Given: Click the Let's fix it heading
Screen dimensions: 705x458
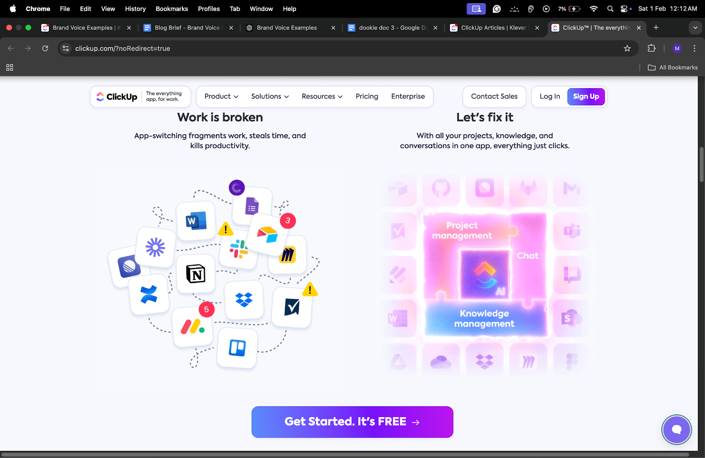Looking at the screenshot, I should (485, 117).
